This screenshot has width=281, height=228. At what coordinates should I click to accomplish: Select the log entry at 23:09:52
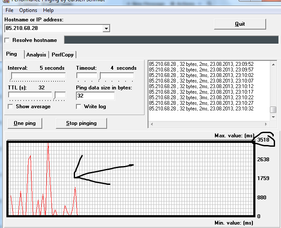coord(201,64)
